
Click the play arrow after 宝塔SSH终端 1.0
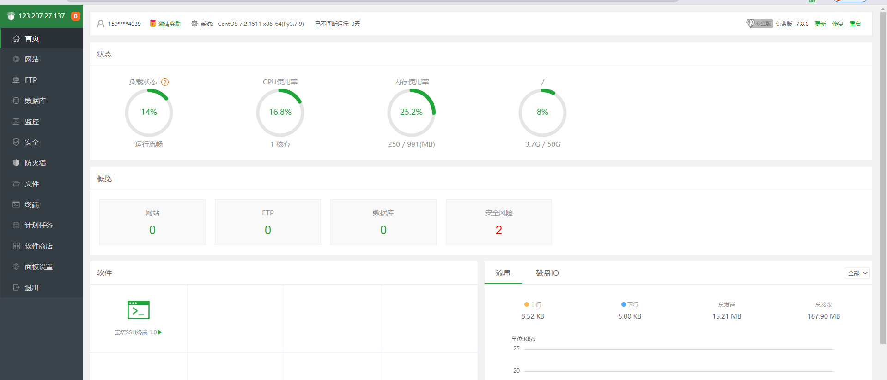pos(160,332)
